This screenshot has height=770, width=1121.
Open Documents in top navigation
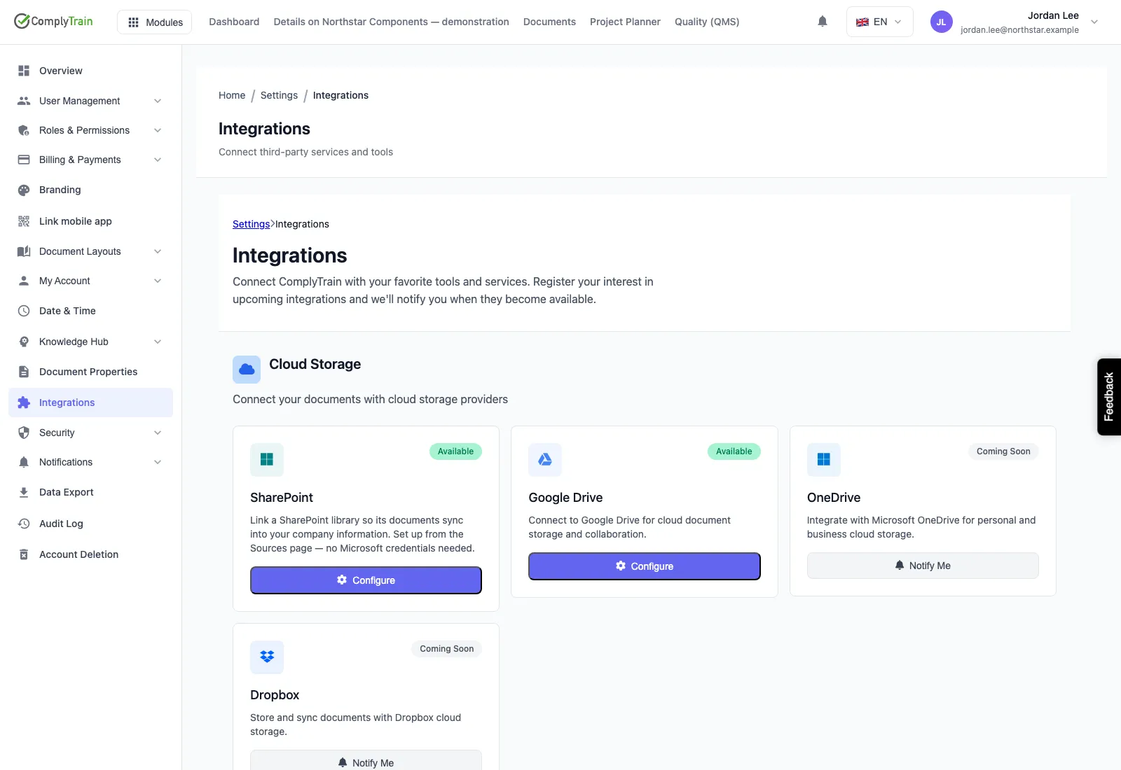tap(549, 22)
